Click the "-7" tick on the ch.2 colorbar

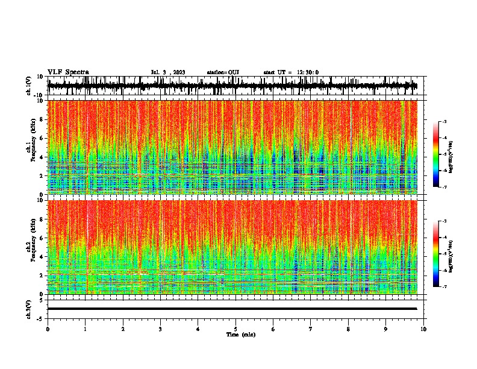[x=444, y=286]
